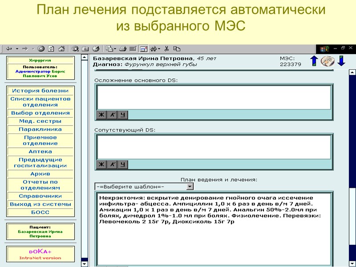
Task: Open the Back history dropdown arrow
Action: pyautogui.click(x=17, y=49)
